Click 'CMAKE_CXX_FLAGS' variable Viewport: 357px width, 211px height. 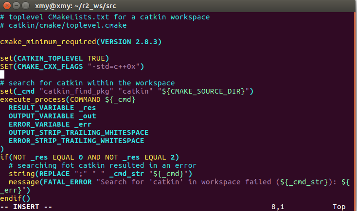50,66
